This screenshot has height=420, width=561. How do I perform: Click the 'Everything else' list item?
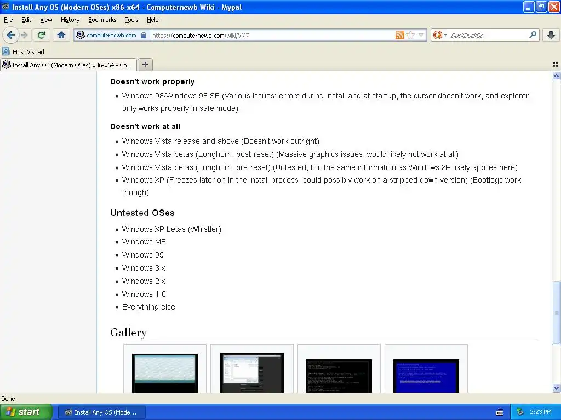click(x=148, y=307)
